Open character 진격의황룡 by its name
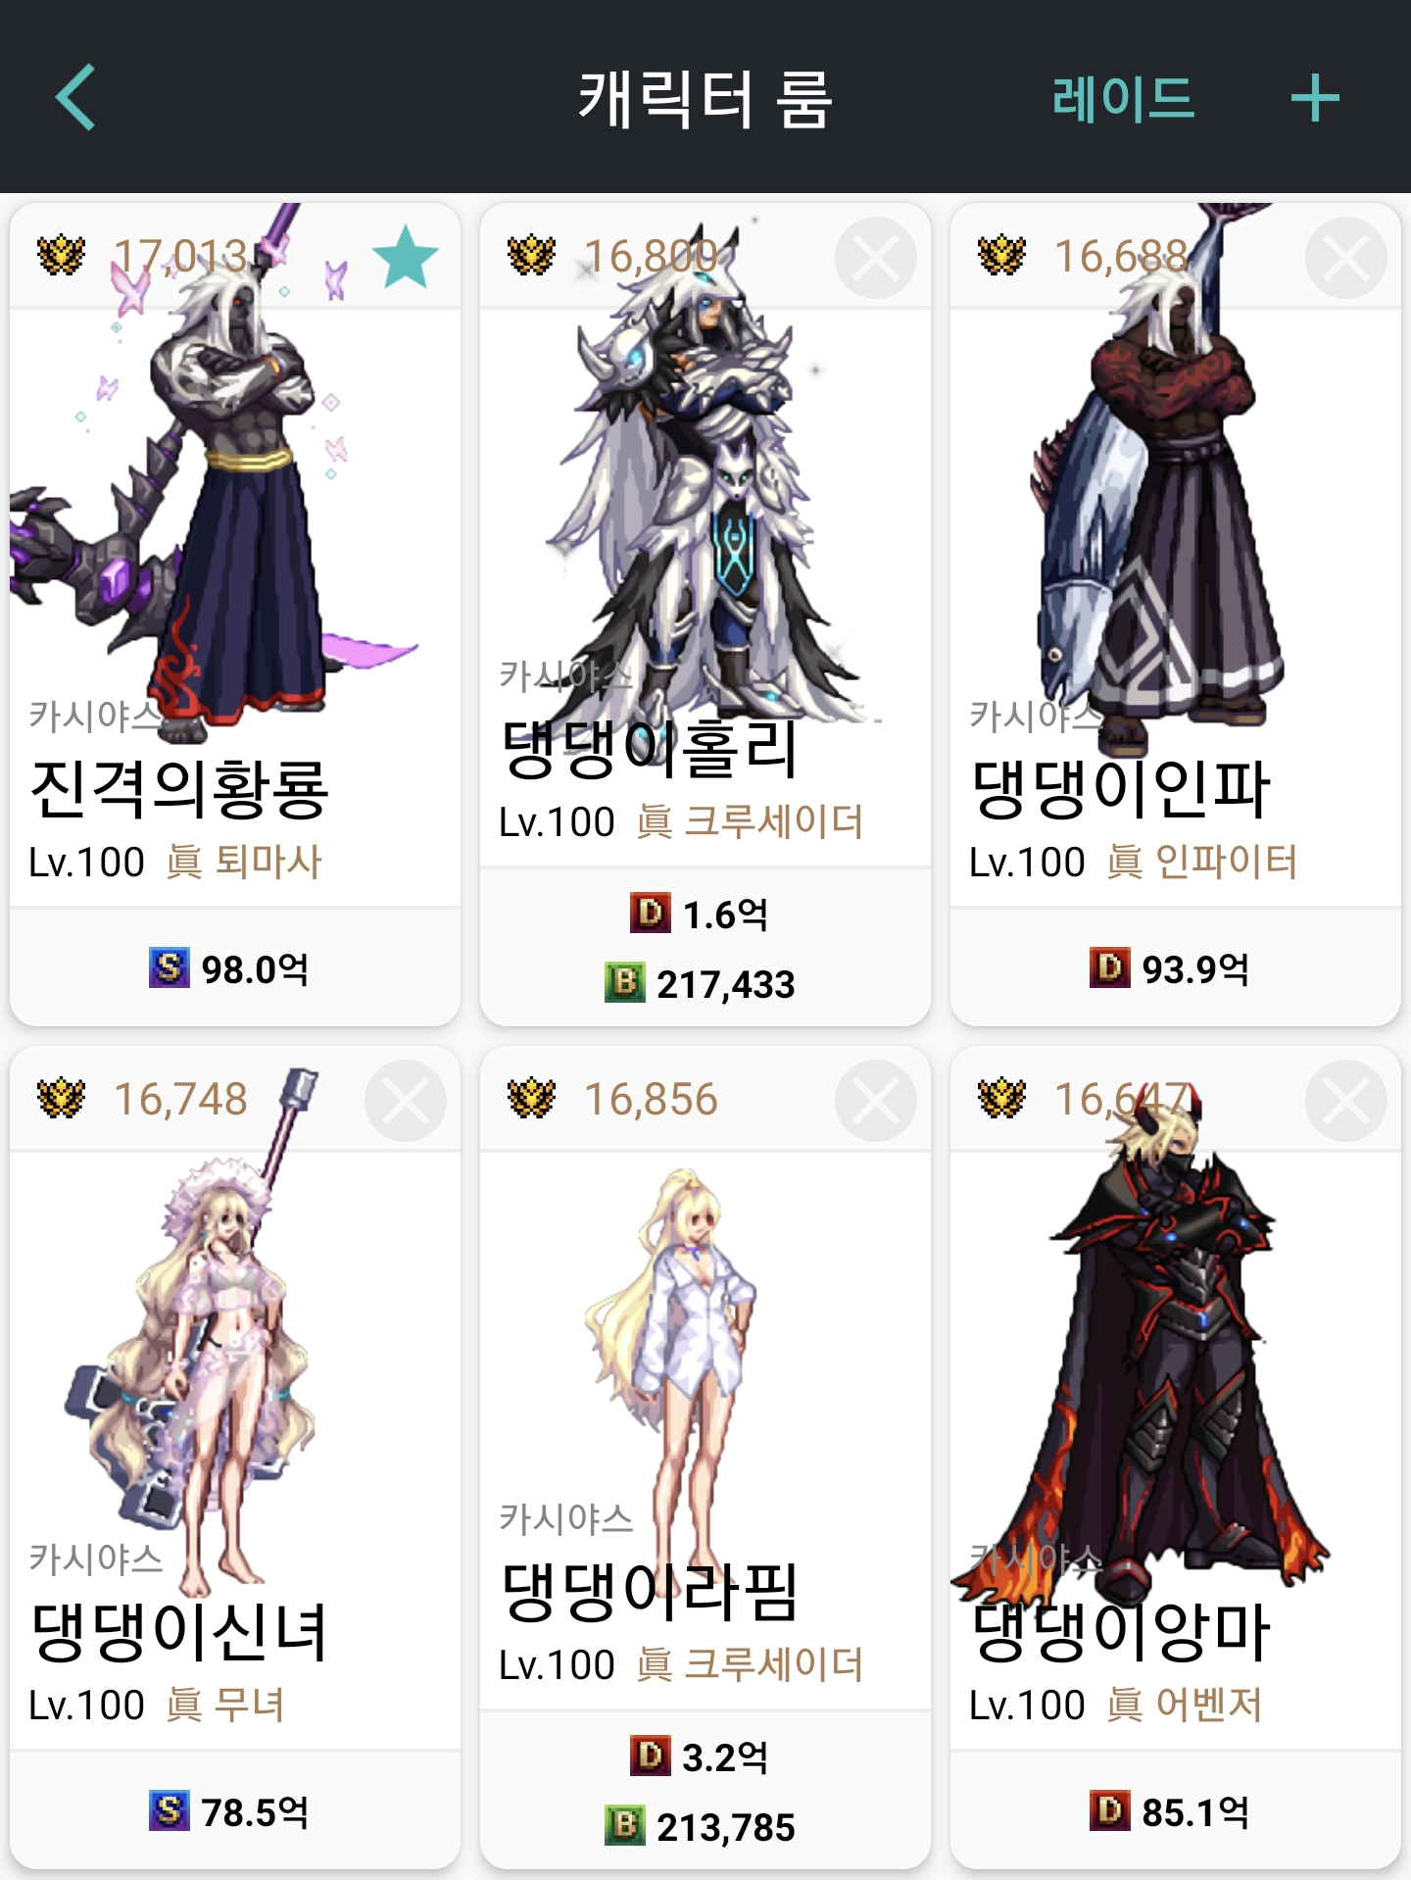 pos(179,789)
